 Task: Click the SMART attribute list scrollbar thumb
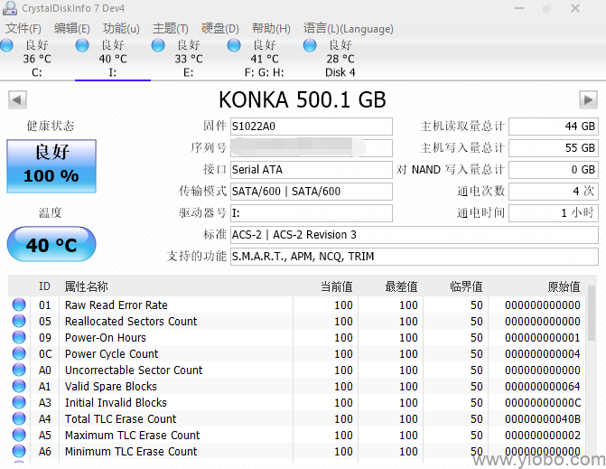pyautogui.click(x=592, y=314)
